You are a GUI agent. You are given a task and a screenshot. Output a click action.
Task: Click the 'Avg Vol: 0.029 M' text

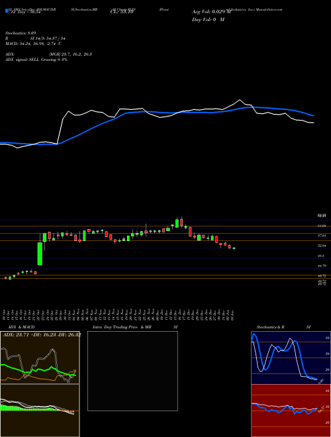pyautogui.click(x=211, y=12)
